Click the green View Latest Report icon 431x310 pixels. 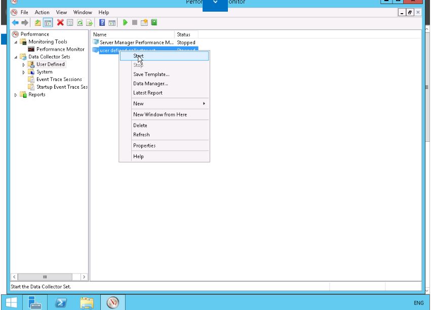[154, 22]
